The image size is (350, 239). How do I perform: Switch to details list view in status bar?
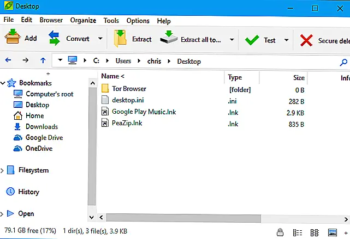[299, 231]
